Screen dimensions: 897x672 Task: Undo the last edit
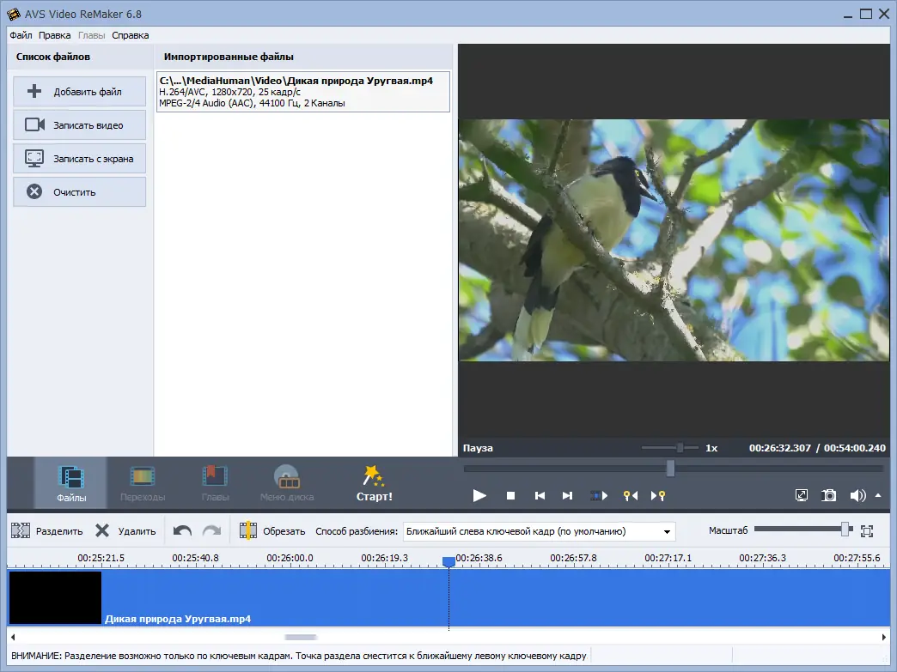pos(182,530)
